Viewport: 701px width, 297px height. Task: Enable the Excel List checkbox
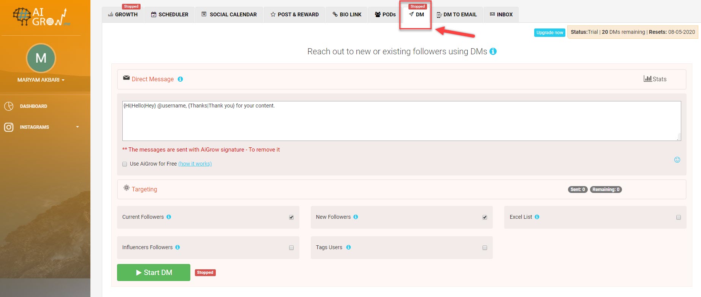678,217
